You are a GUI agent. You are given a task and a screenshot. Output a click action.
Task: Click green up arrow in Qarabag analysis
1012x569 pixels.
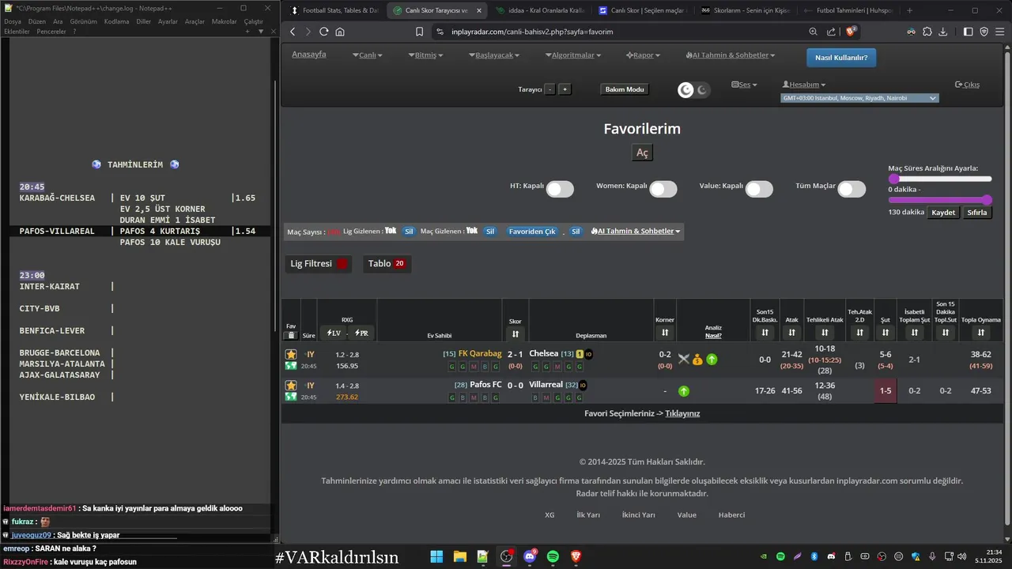(x=712, y=360)
